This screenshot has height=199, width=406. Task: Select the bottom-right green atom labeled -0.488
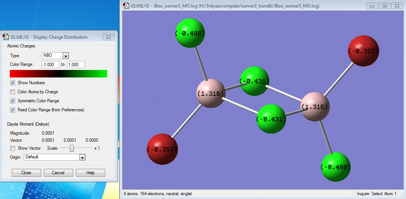coord(336,167)
